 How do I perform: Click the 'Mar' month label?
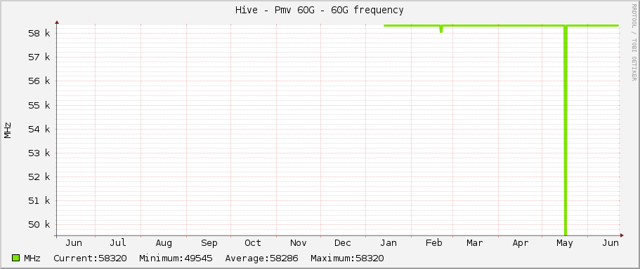(x=475, y=243)
